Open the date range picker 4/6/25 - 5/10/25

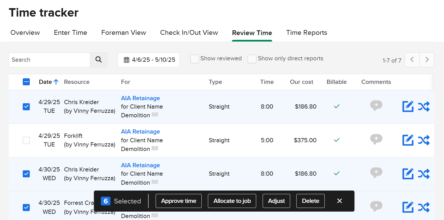pyautogui.click(x=149, y=60)
